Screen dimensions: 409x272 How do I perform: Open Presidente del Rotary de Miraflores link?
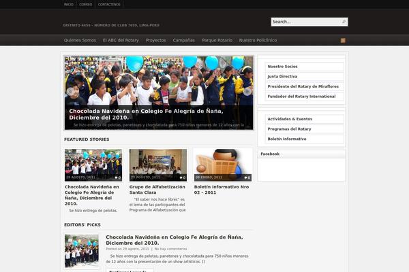(x=305, y=86)
